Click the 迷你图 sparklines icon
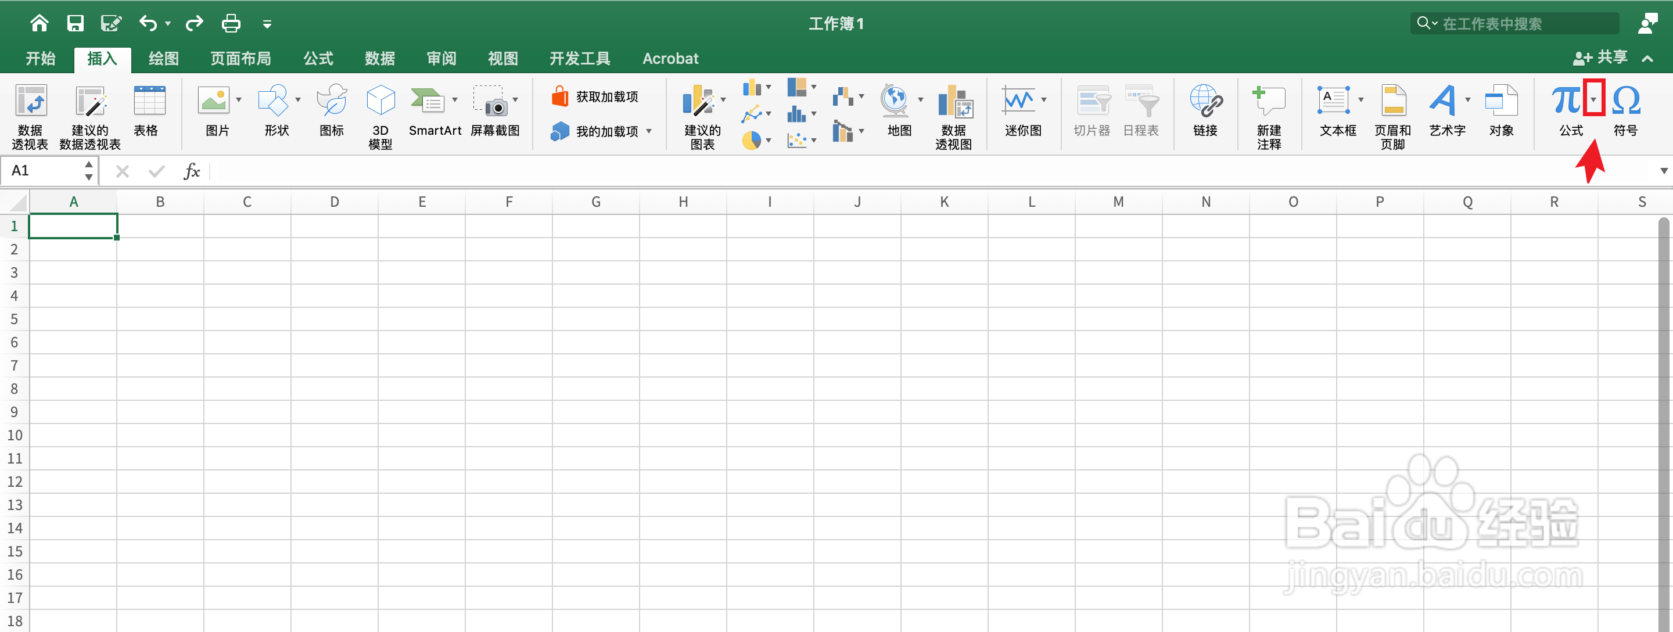1673x632 pixels. click(1018, 100)
